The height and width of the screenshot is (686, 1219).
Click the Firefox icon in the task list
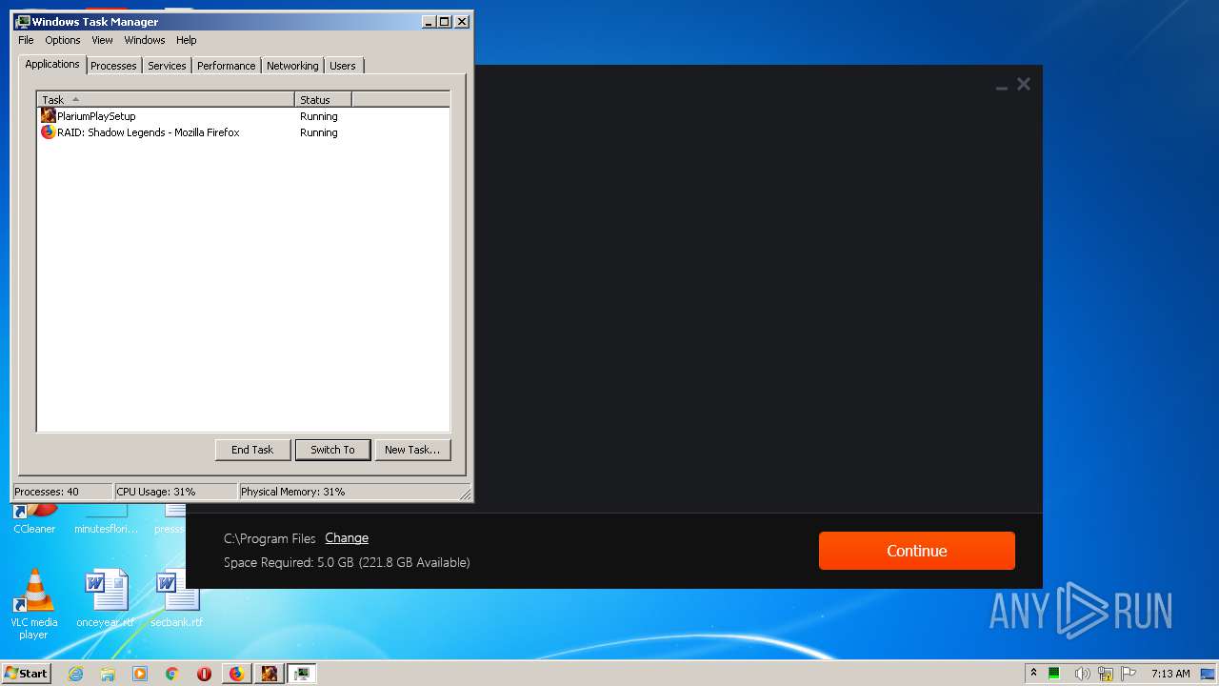click(48, 132)
